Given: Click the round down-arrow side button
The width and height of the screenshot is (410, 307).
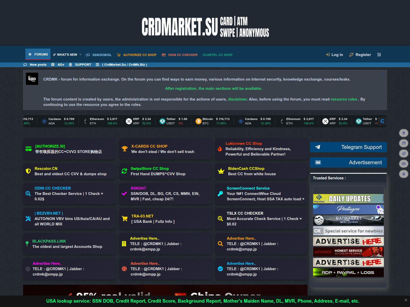Looking at the screenshot, I should (x=404, y=174).
